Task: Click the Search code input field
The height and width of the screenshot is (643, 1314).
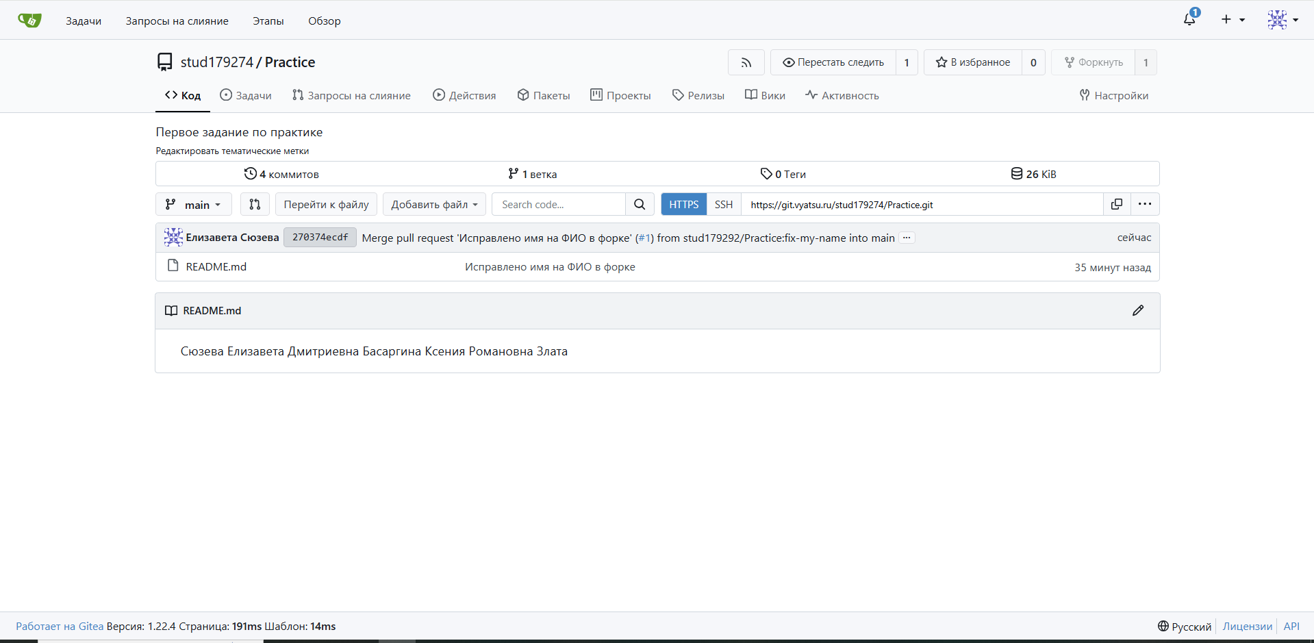Action: [558, 204]
